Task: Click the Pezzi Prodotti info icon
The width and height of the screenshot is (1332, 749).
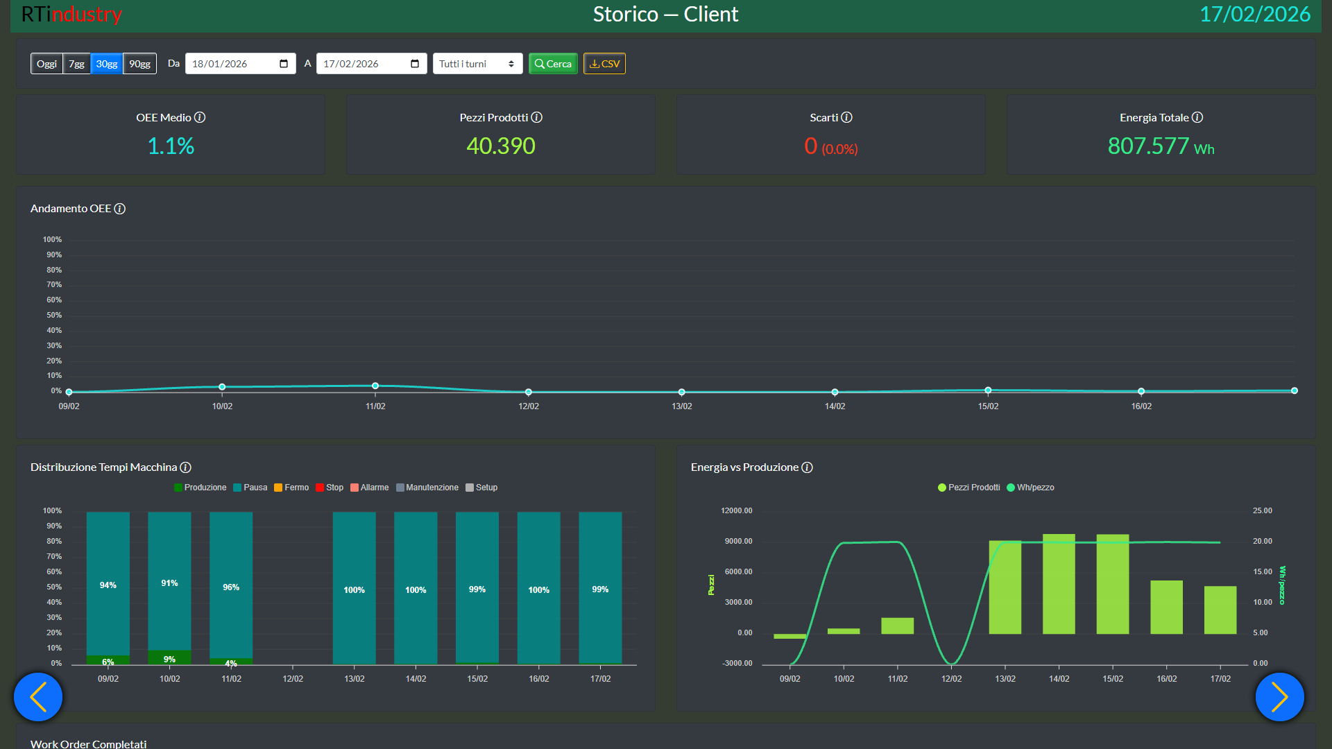Action: 537,118
